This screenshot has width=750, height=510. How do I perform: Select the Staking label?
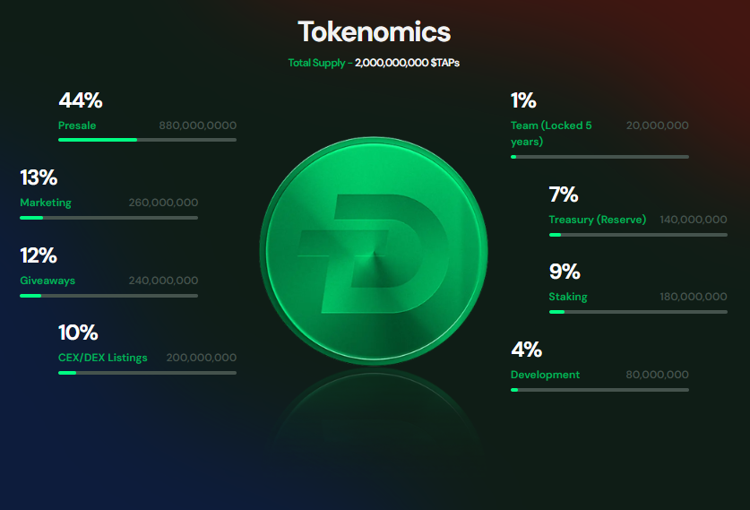click(568, 297)
